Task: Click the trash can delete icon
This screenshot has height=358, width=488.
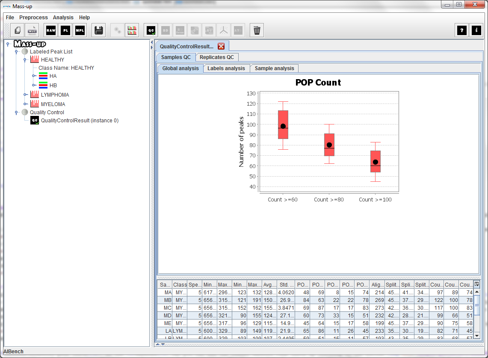Action: coord(257,30)
